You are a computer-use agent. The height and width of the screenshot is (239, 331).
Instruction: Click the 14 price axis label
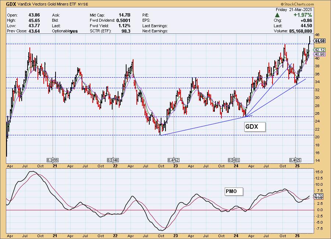(x=317, y=161)
